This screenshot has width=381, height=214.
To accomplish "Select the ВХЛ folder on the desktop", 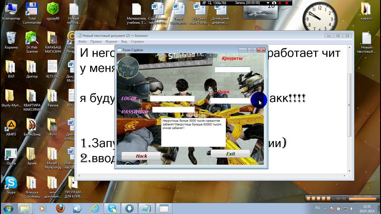I will pyautogui.click(x=11, y=69).
